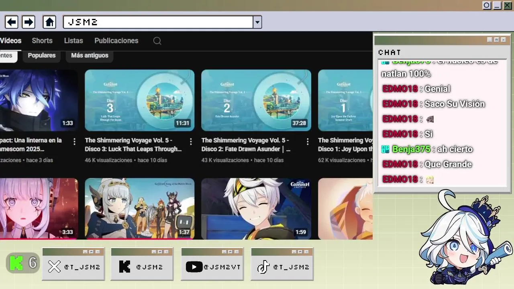Open the Listas tab

tap(73, 41)
